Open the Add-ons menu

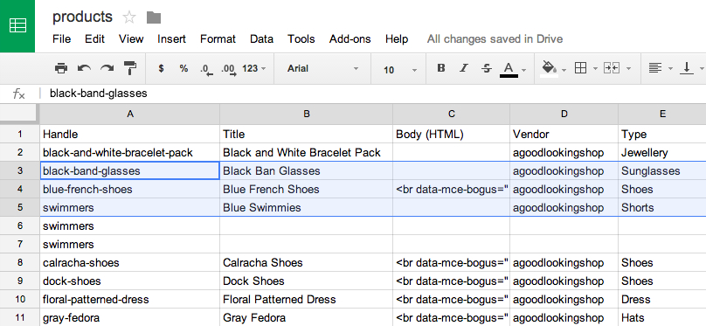coord(350,39)
